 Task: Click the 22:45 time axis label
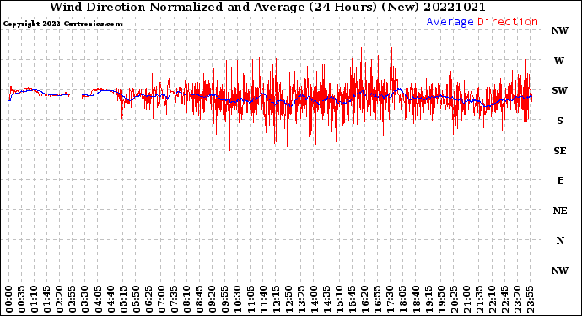click(504, 299)
